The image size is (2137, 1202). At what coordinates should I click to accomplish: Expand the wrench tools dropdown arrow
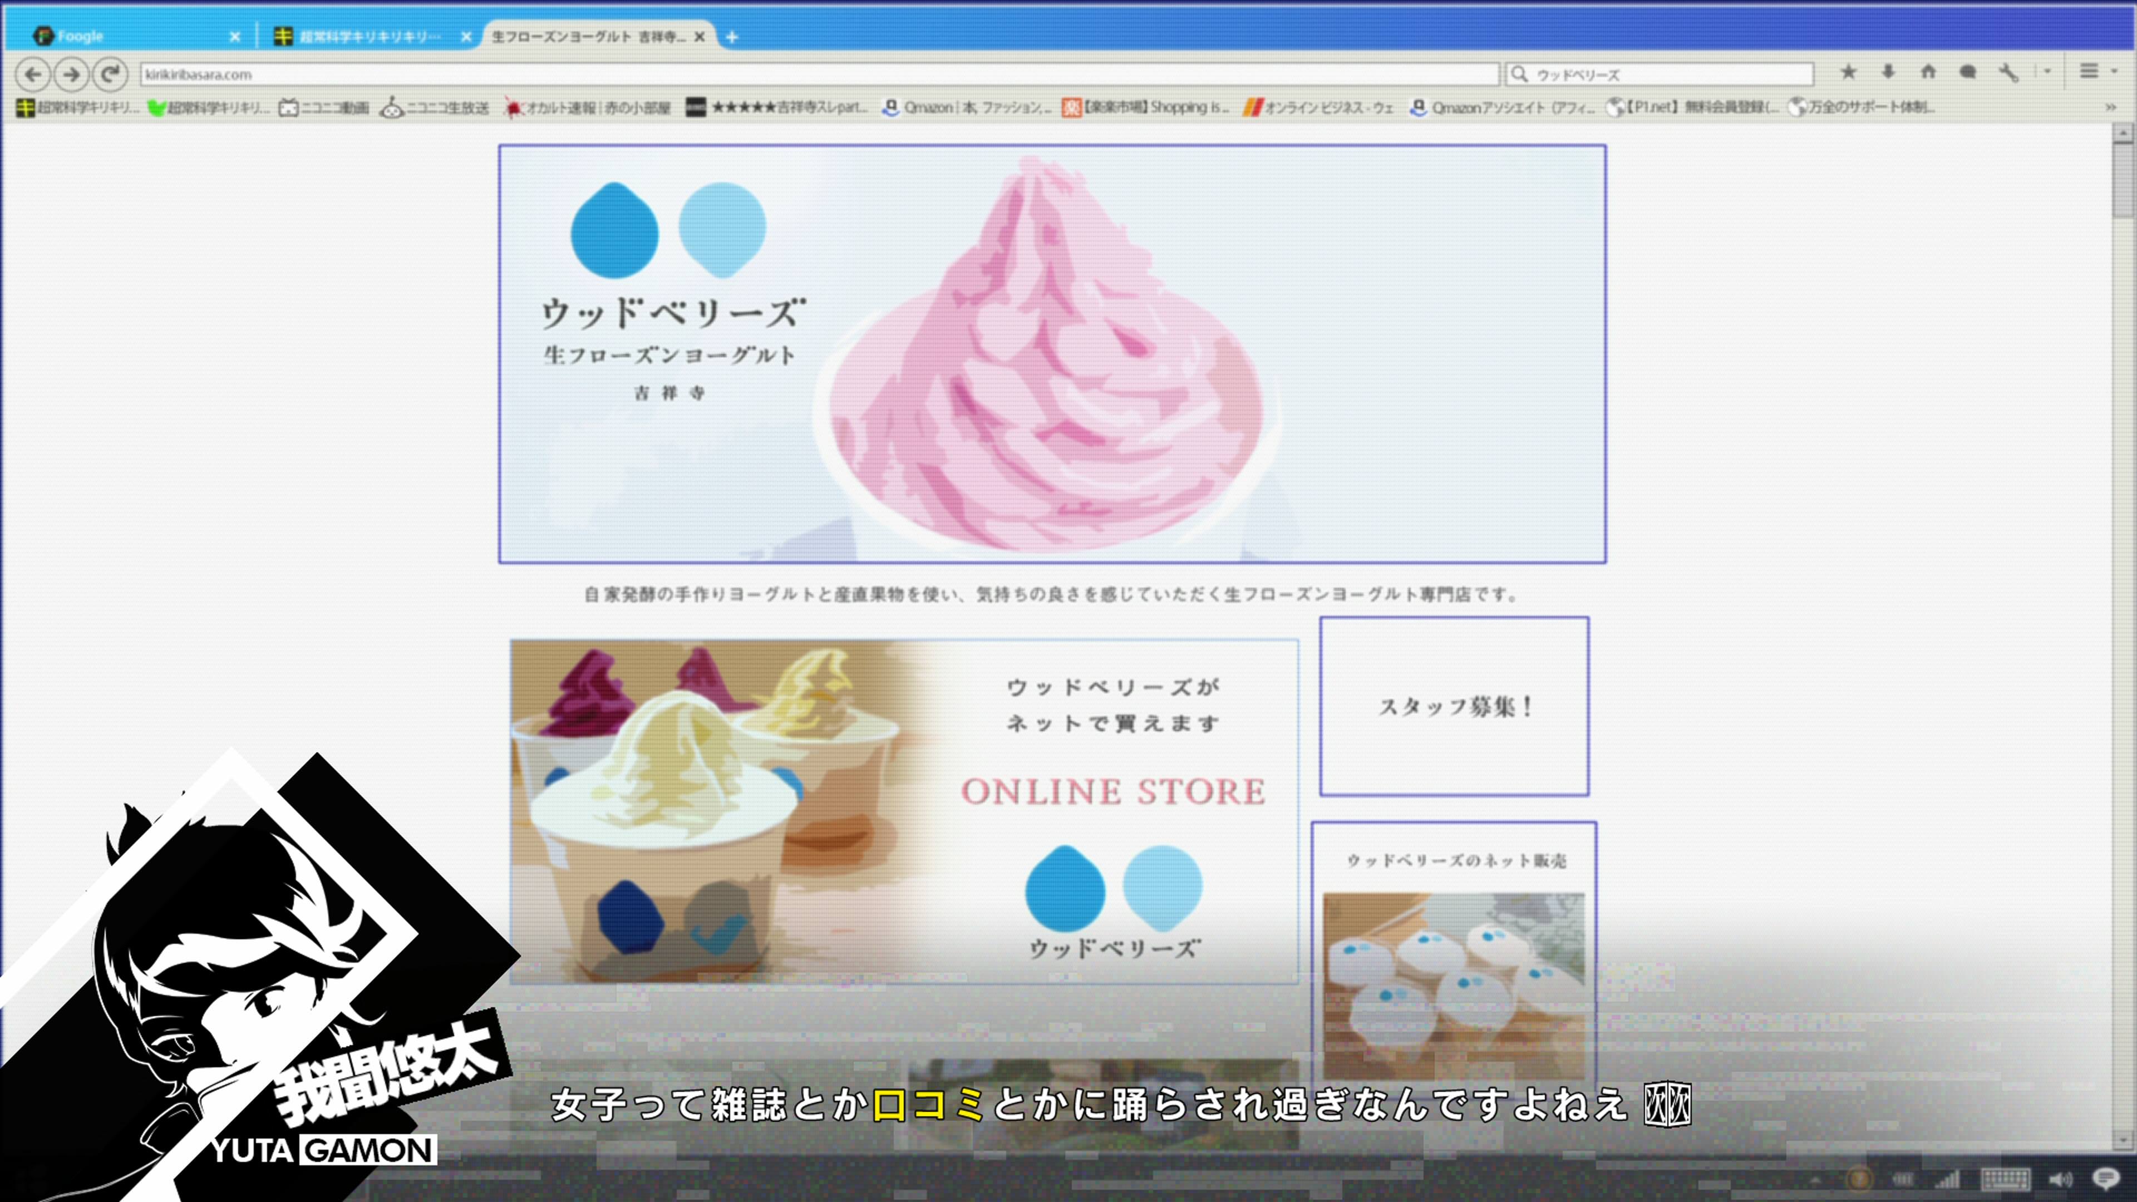(x=2047, y=72)
